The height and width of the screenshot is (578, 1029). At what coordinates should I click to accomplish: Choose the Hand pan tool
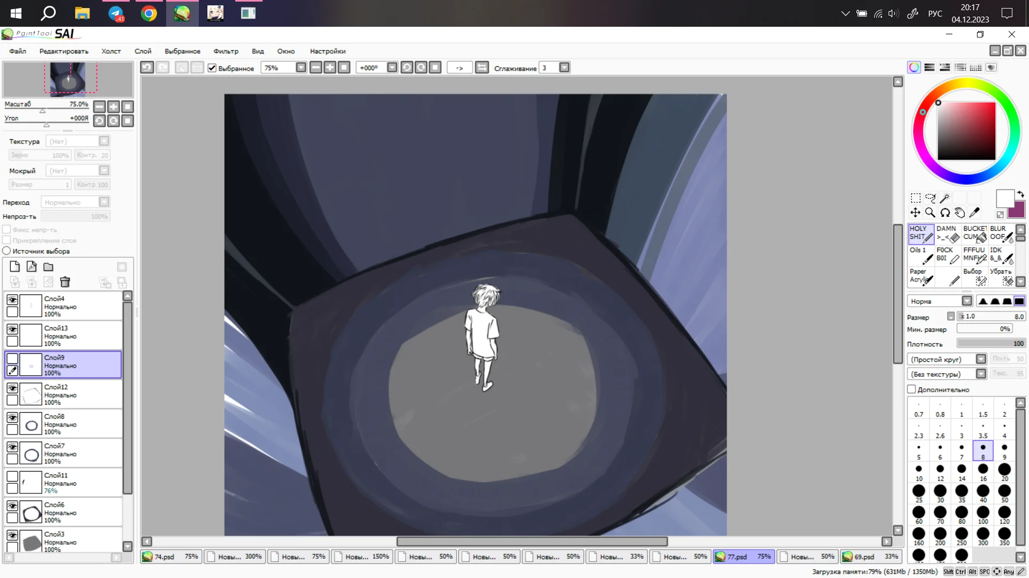coord(960,212)
